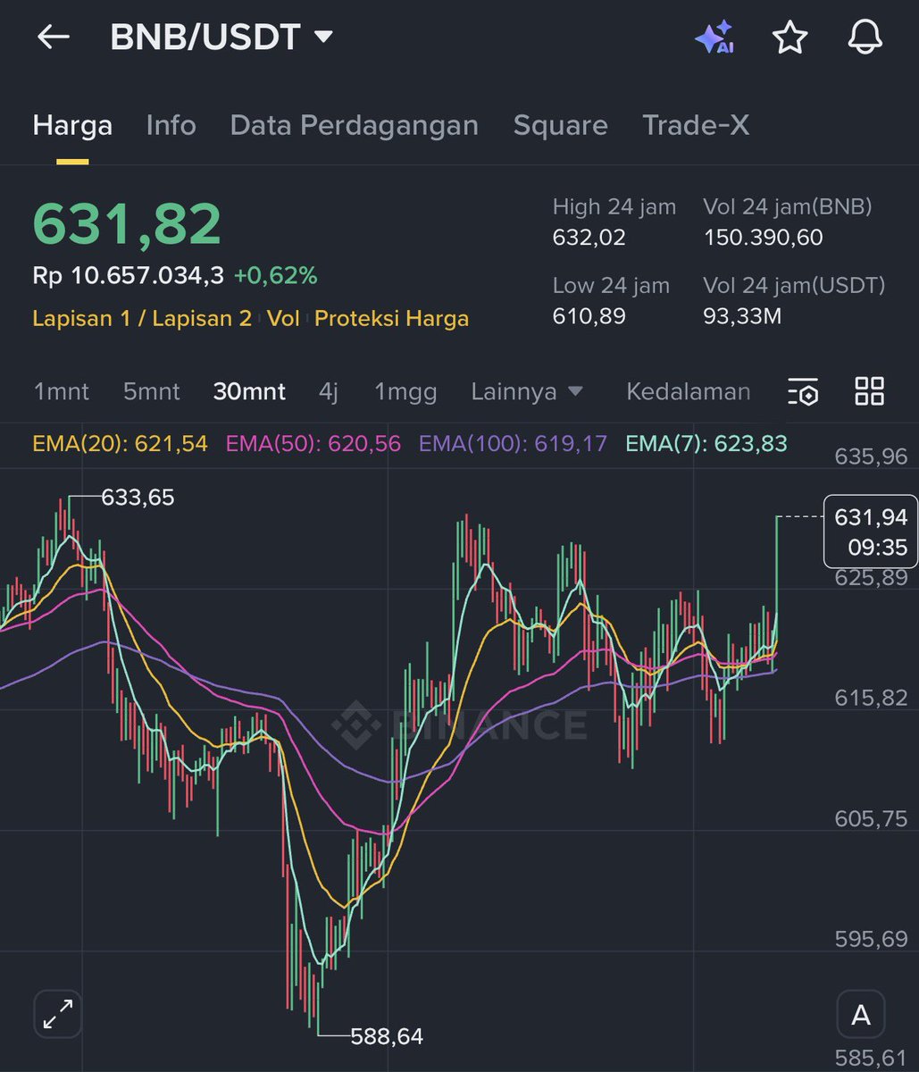919x1072 pixels.
Task: Switch to Kedalaman depth view
Action: coord(688,391)
